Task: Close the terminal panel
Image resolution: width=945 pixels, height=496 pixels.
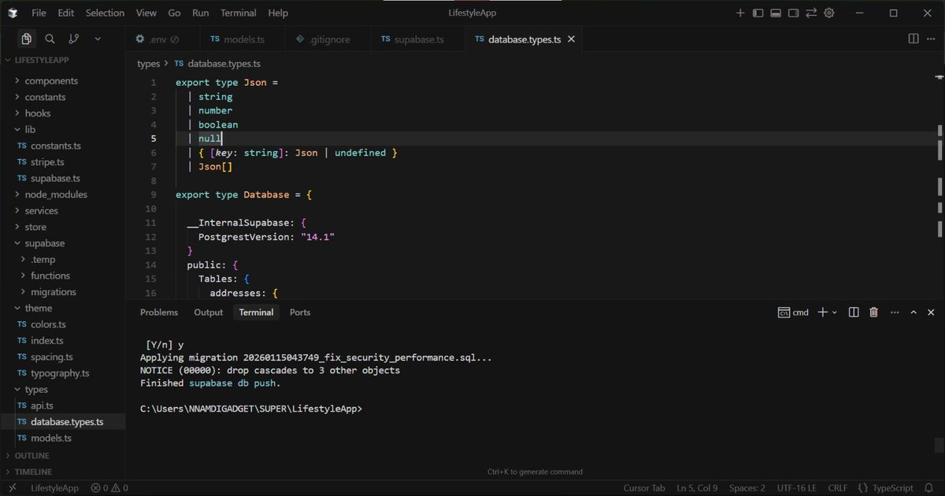Action: (932, 313)
